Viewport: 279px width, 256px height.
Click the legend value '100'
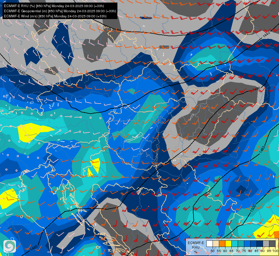275,251
